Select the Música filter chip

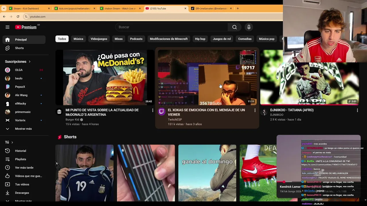pyautogui.click(x=78, y=39)
